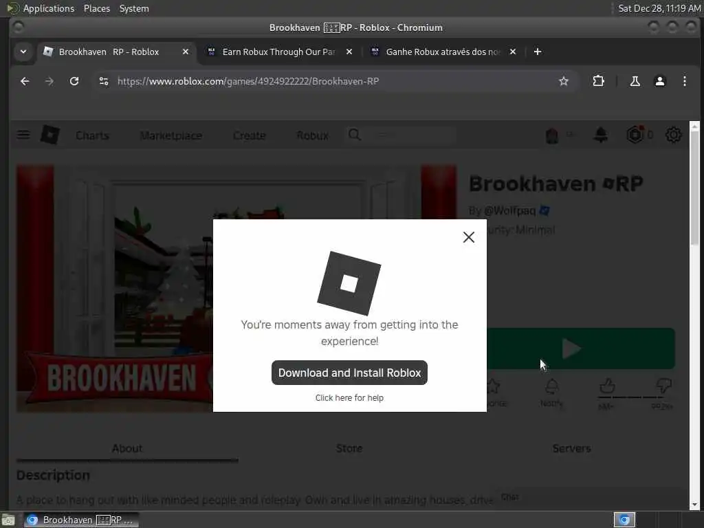This screenshot has height=528, width=704.
Task: Open creator @Wolfpaq profile link
Action: click(x=509, y=210)
